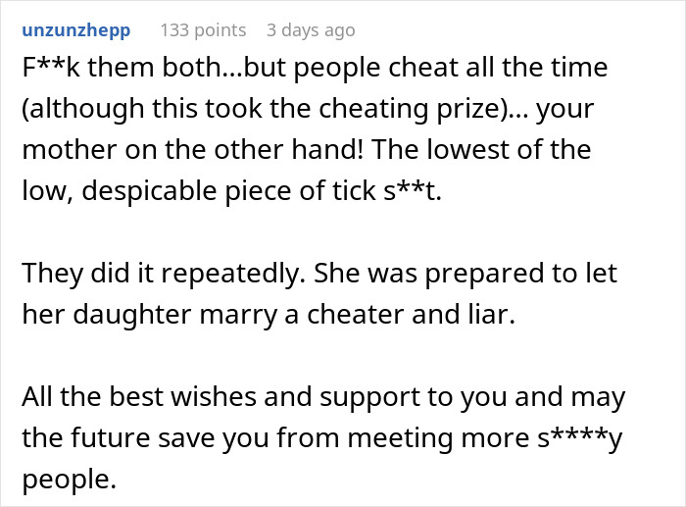The width and height of the screenshot is (686, 507).
Task: Click the first line starting 'F**k them both'
Action: point(315,68)
